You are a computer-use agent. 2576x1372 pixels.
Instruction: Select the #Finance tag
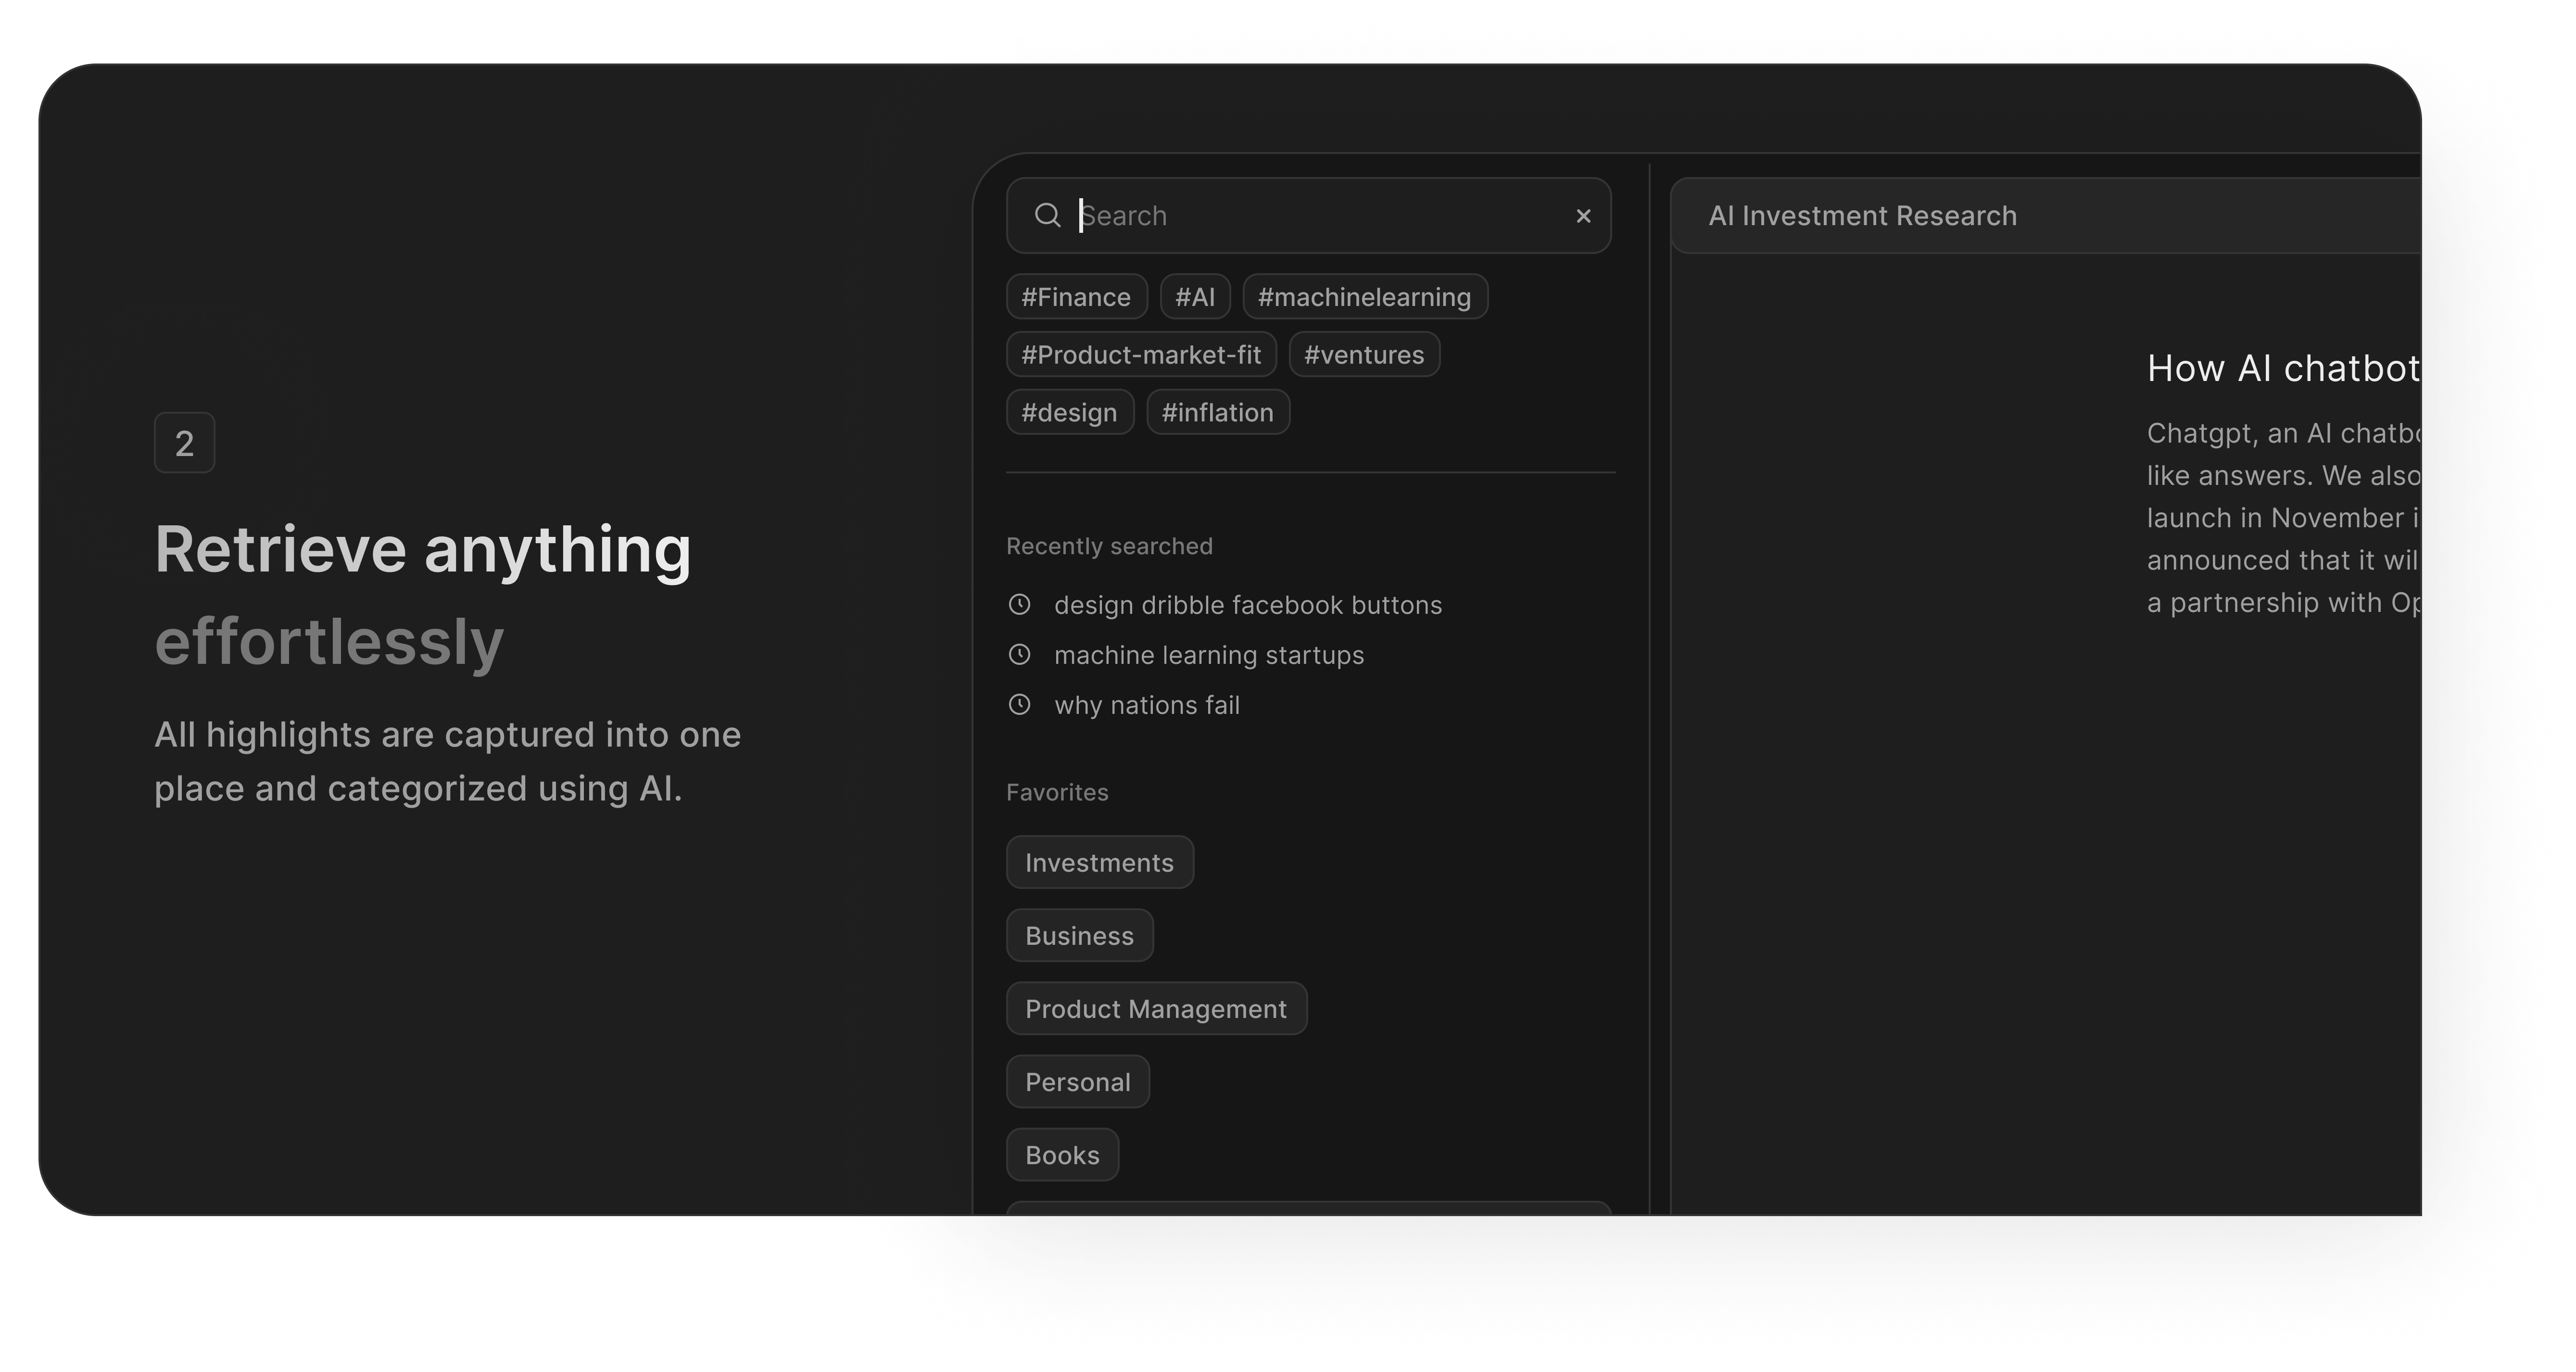click(1076, 297)
